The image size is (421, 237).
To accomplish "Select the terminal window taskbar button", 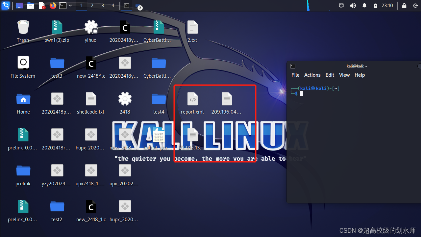I will click(126, 6).
